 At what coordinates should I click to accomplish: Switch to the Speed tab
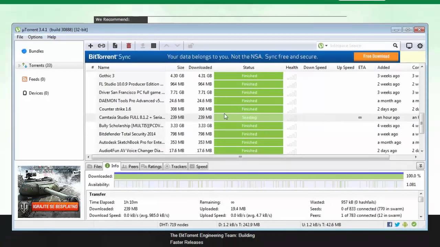coord(198,166)
